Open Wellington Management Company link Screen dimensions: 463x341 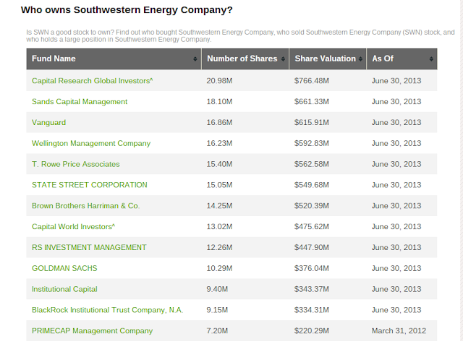(x=91, y=143)
